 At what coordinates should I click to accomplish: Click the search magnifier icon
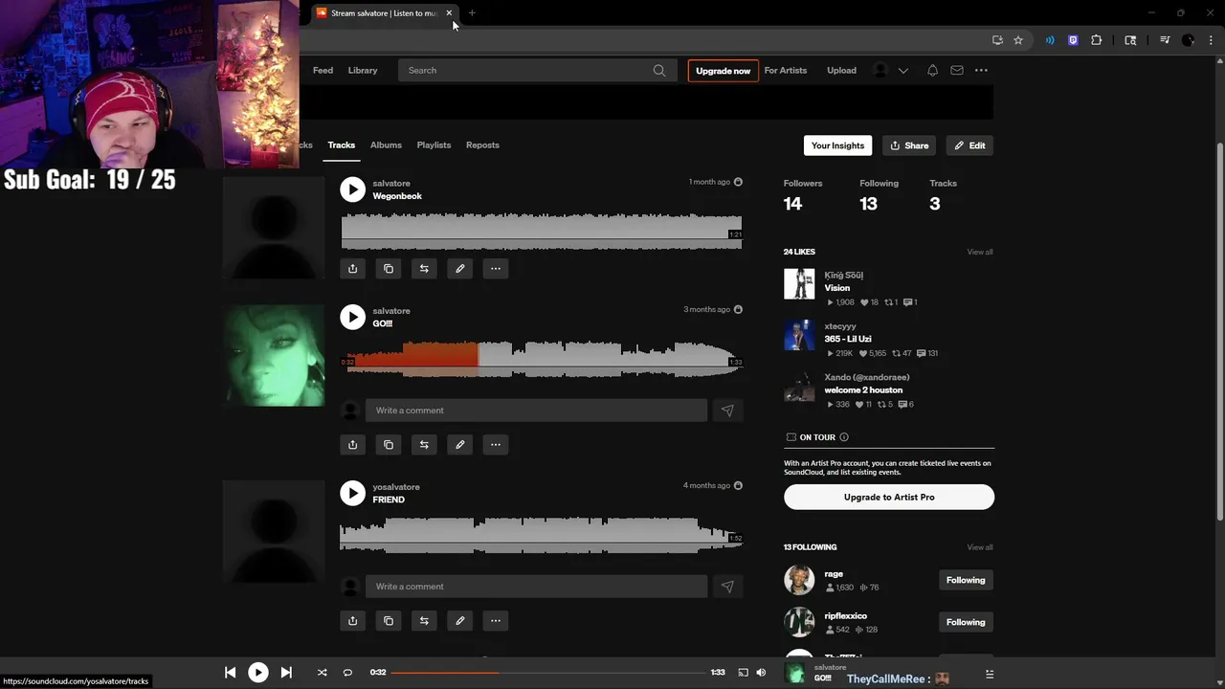tap(659, 71)
